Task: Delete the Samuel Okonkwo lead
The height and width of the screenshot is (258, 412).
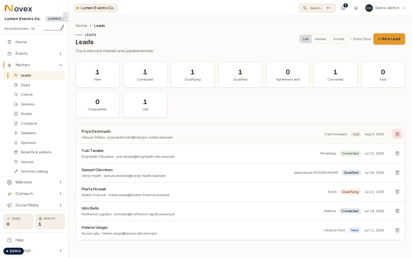Action: pos(397,173)
